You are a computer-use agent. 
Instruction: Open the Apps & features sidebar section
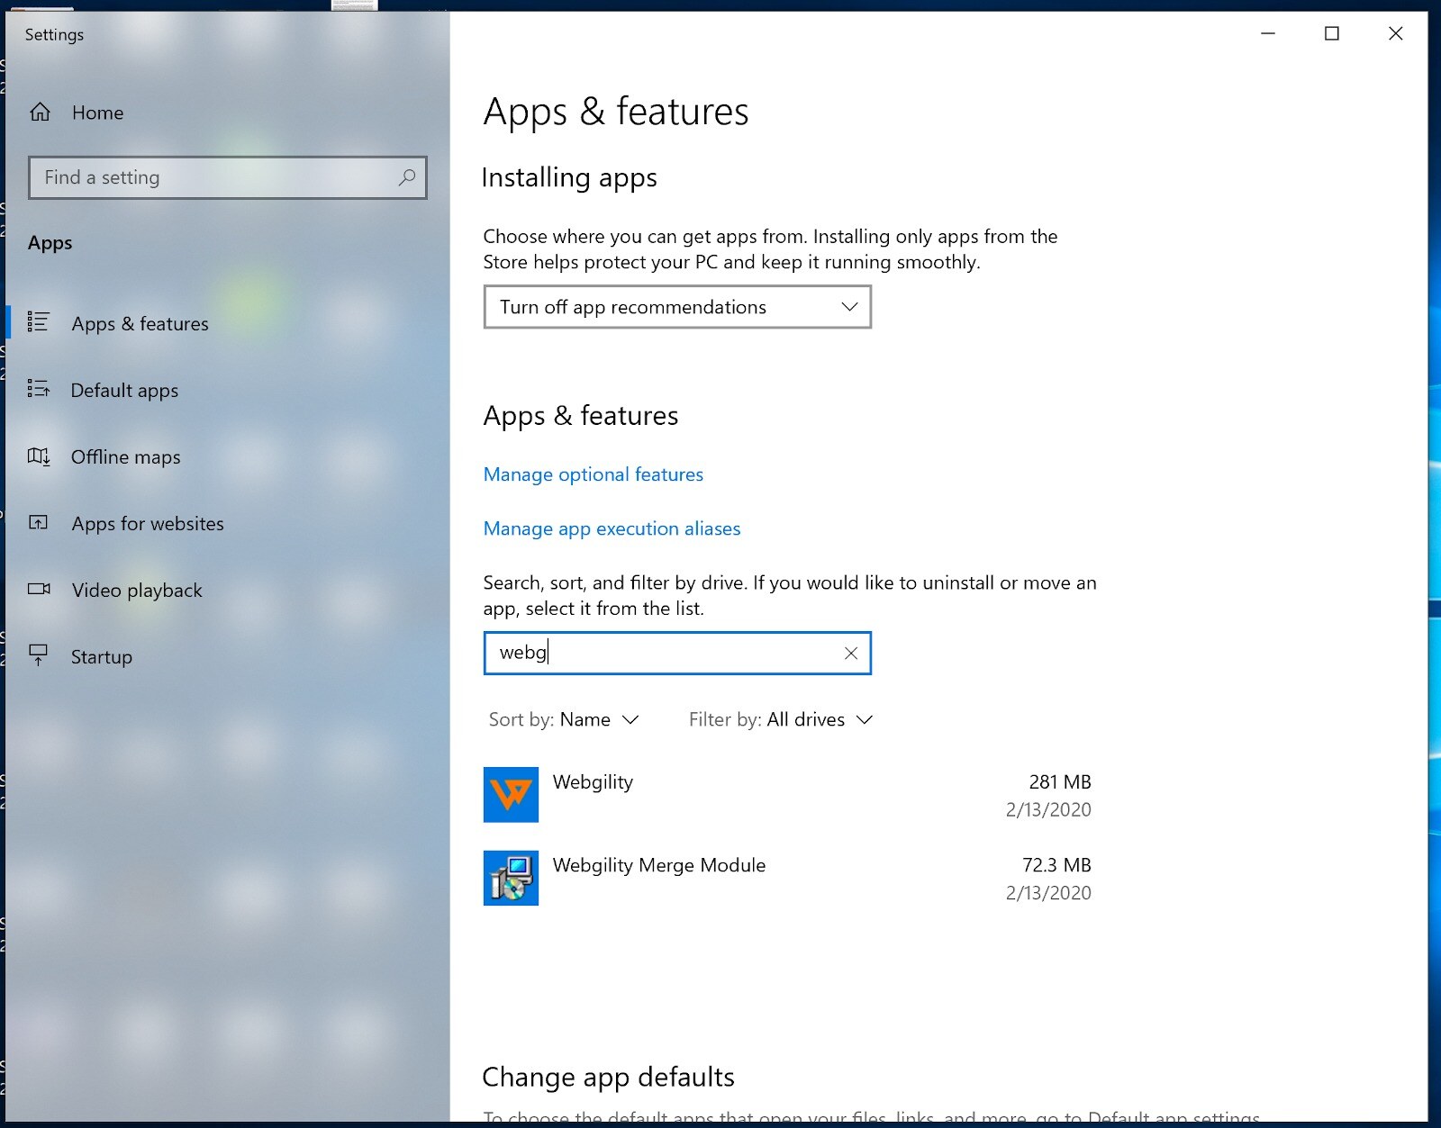(x=140, y=323)
